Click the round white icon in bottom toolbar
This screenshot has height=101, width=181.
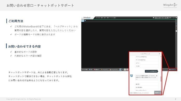127,70
